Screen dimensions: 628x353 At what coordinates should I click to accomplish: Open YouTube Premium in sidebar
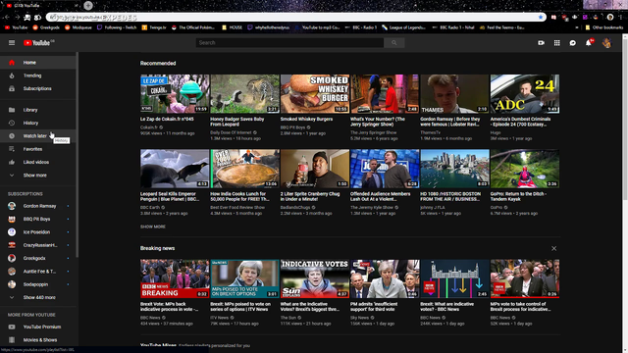(37, 327)
